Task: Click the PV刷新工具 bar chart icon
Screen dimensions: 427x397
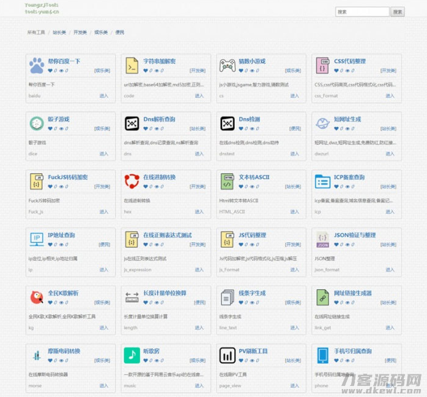Action: coord(227,355)
